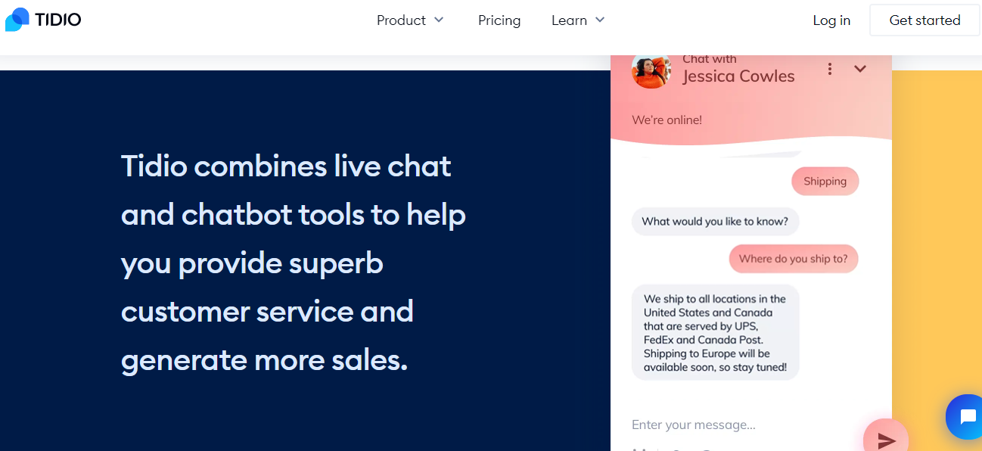Open the Product dropdown chevron
This screenshot has height=451, width=982.
[440, 20]
